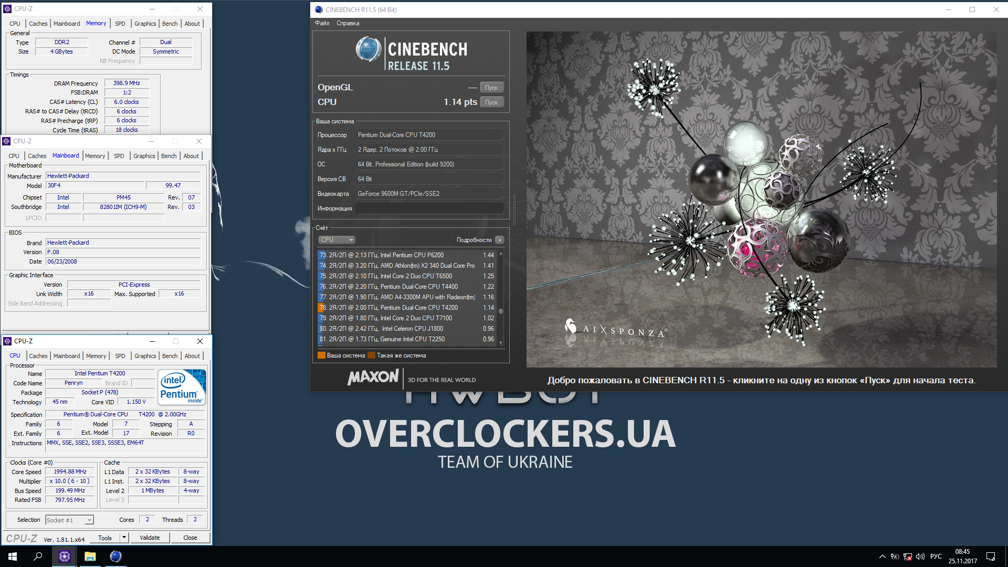Click the Cinebench sphere logo
Image resolution: width=1008 pixels, height=567 pixels.
click(369, 49)
